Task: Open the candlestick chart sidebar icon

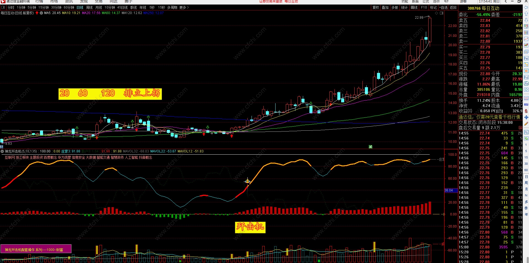Action: point(526,45)
